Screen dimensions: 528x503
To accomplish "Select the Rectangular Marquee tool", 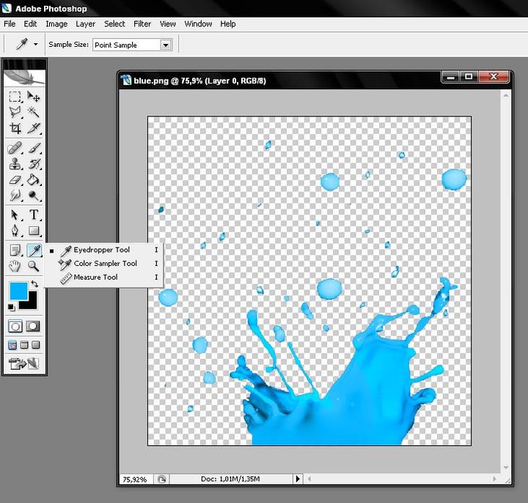I will coord(15,97).
